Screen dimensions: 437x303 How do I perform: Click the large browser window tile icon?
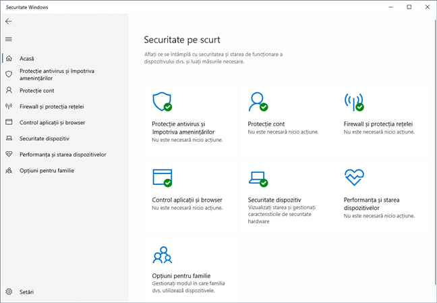pyautogui.click(x=163, y=177)
